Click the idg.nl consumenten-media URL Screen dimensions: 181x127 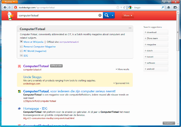[49, 118]
